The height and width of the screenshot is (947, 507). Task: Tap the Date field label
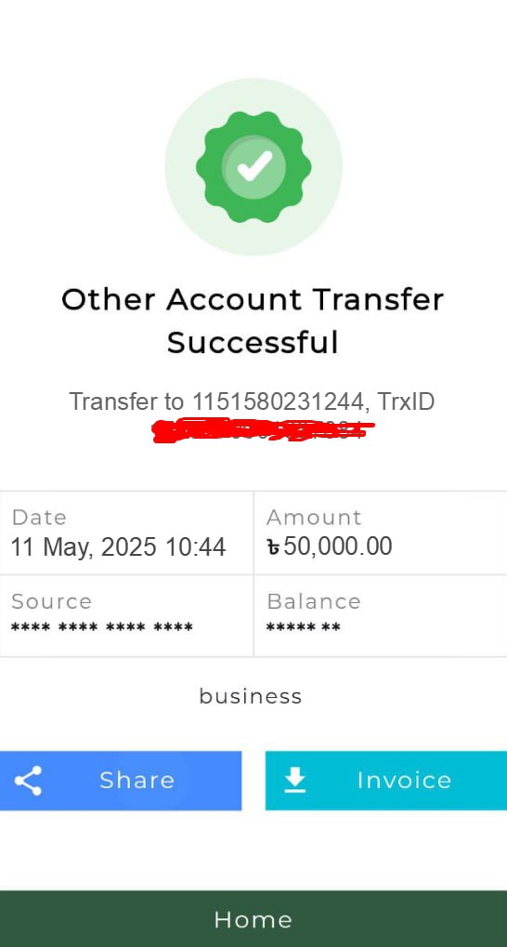(x=39, y=518)
